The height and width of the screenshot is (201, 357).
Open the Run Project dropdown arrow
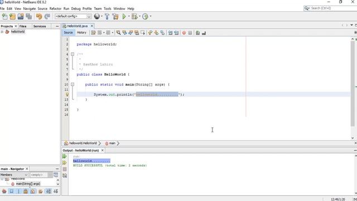click(x=129, y=16)
